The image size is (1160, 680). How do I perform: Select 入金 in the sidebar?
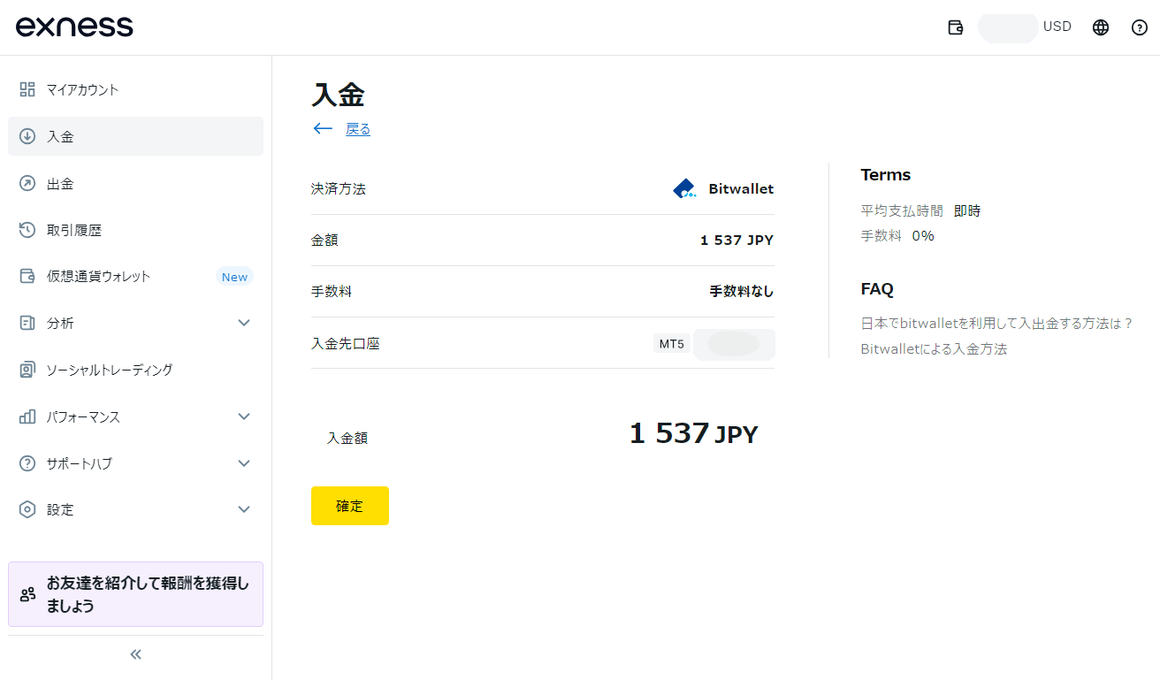135,136
